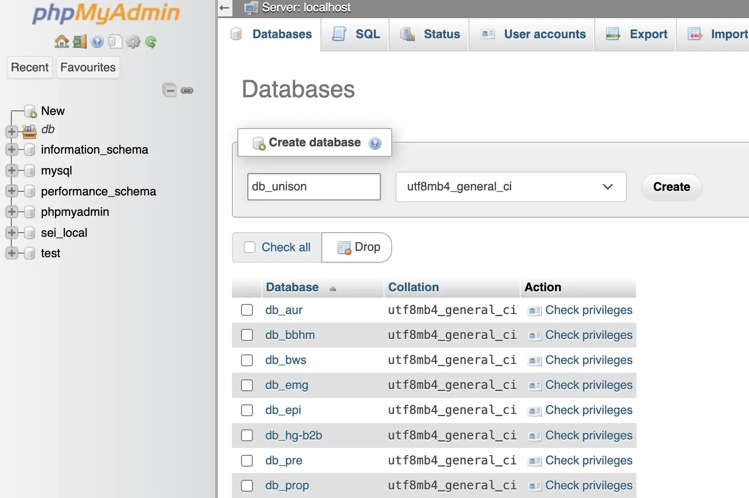The width and height of the screenshot is (749, 498).
Task: Log out using the exit-door icon
Action: (79, 42)
